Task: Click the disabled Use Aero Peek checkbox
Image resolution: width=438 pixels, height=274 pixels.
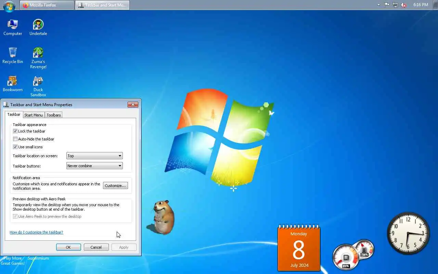Action: click(x=15, y=216)
